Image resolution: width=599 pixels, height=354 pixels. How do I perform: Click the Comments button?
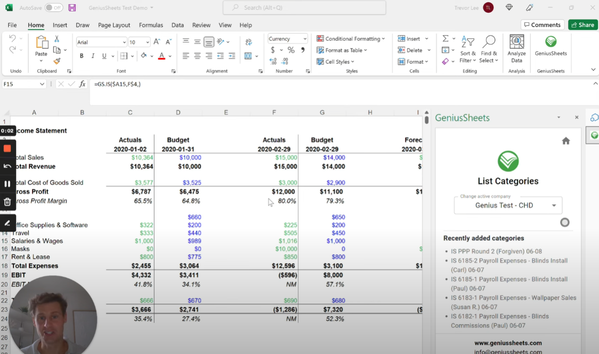point(542,25)
